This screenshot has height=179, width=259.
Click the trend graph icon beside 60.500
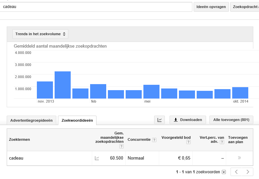(x=97, y=158)
